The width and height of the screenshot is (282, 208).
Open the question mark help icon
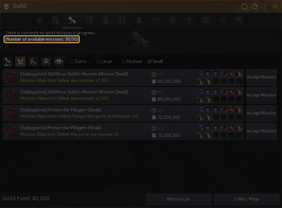pyautogui.click(x=265, y=6)
